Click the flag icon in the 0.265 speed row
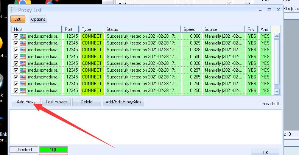Viewport: 299px width, 155px height. (x=22, y=77)
